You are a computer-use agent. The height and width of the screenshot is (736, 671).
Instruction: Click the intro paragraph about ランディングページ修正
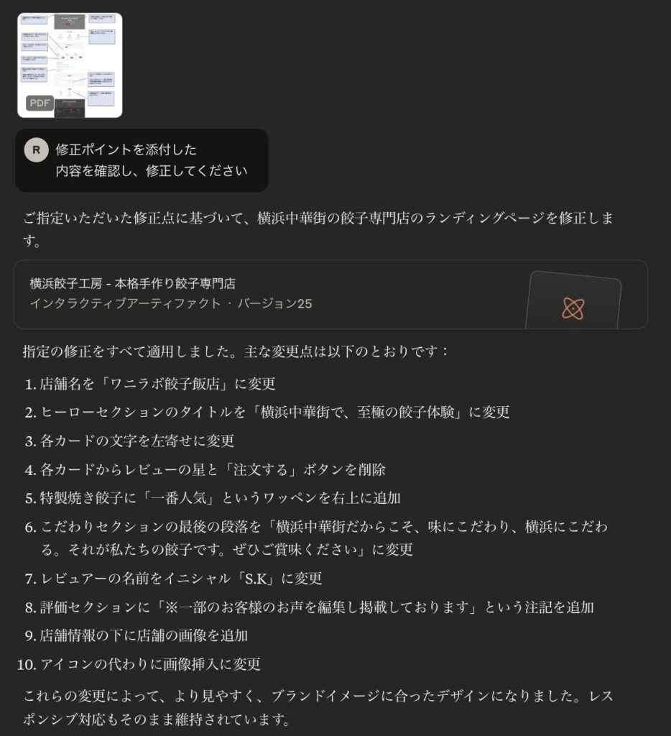coord(318,229)
